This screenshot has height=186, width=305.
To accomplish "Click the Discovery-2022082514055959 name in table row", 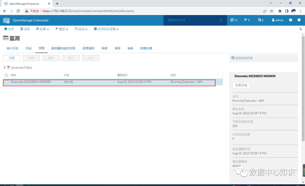I will coord(30,82).
